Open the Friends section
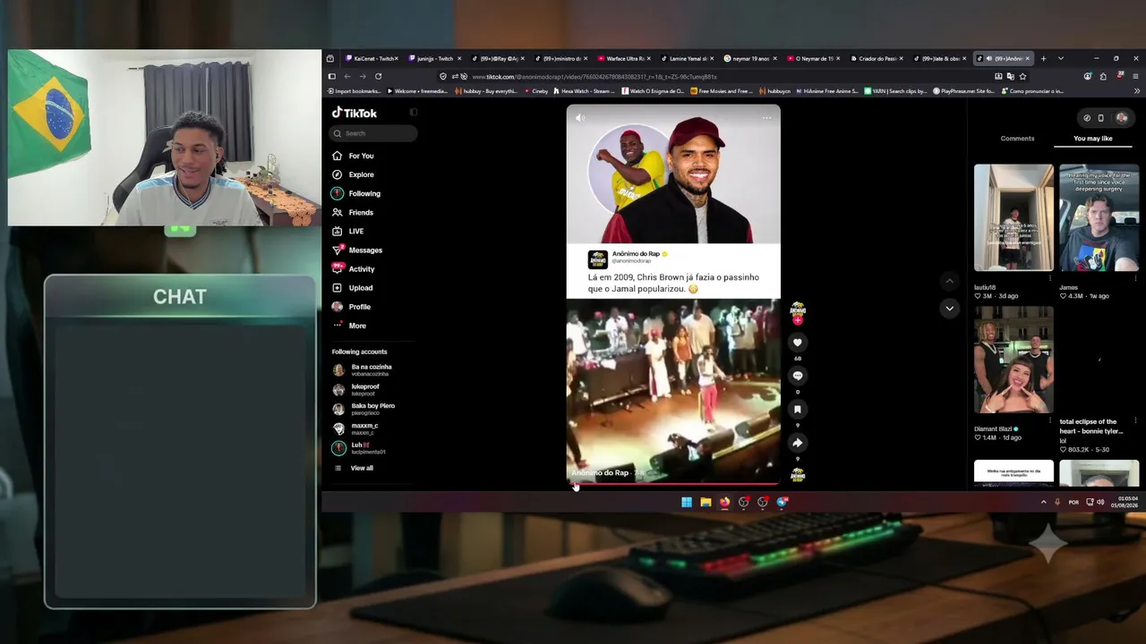 353,212
